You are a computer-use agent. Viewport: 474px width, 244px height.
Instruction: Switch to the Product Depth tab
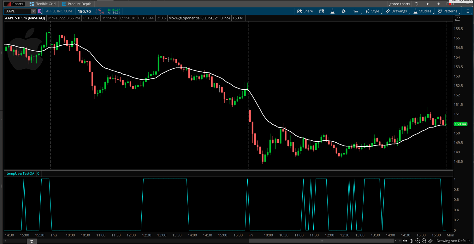pyautogui.click(x=77, y=4)
